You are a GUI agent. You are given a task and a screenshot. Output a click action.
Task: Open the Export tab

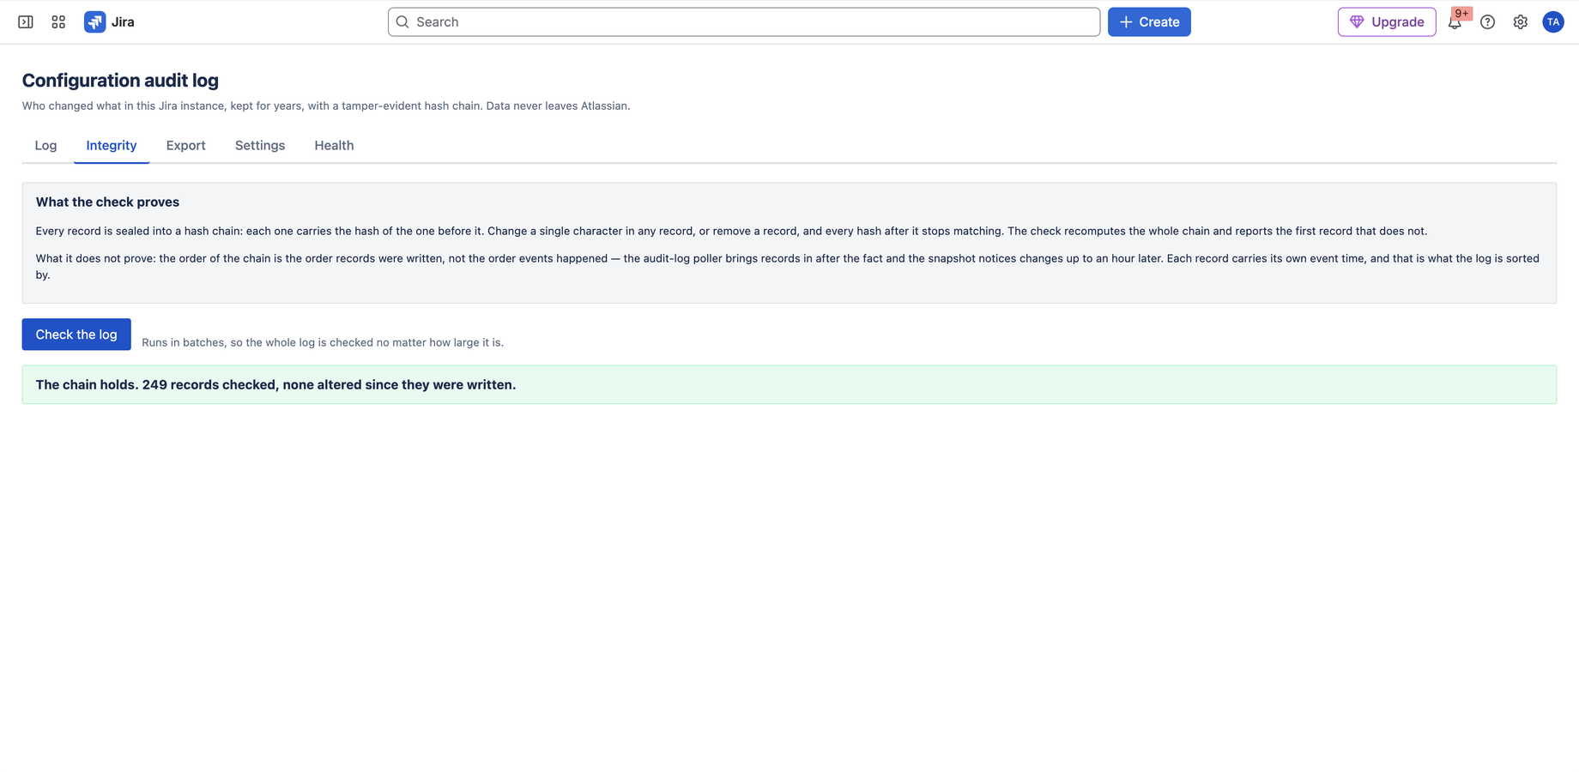(x=186, y=146)
